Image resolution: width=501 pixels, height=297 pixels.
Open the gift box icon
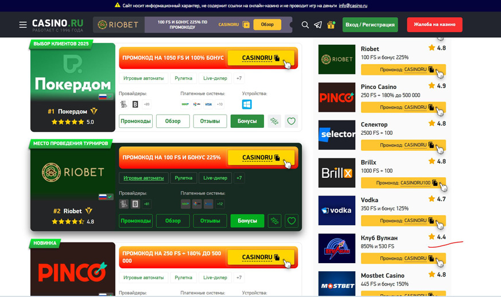pyautogui.click(x=331, y=25)
